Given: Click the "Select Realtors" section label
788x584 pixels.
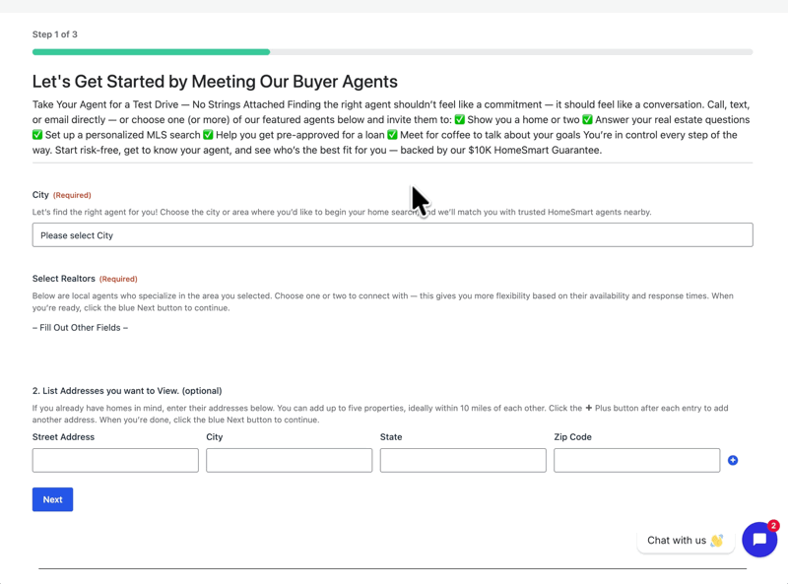Looking at the screenshot, I should coord(64,279).
